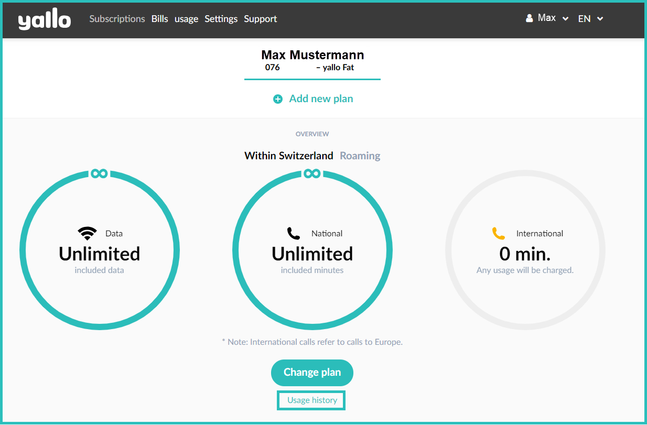Open the Subscriptions menu
Image resolution: width=647 pixels, height=425 pixels.
point(117,19)
